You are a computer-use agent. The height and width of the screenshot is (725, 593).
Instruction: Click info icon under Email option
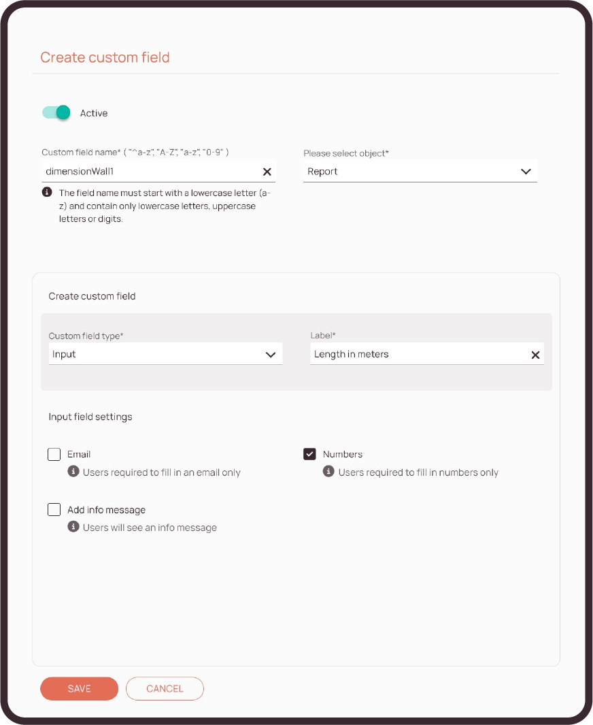[x=73, y=471]
